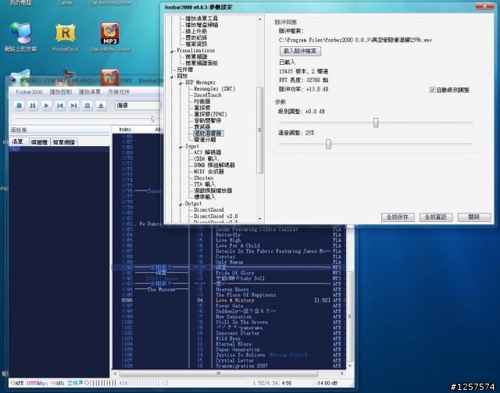Screen dimensions: 500x393
Task: Open the 網路上的芳鄰 desktop icon
Action: click(x=21, y=37)
